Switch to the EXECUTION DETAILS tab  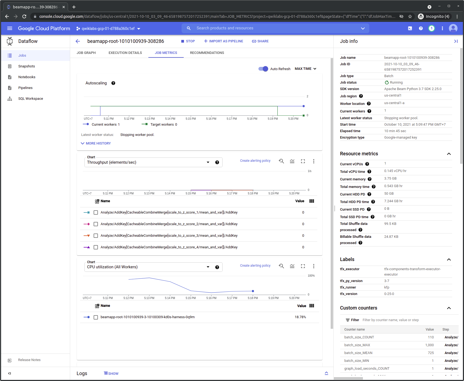125,53
